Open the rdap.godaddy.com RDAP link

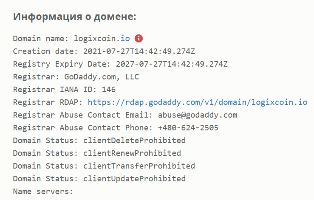197,102
